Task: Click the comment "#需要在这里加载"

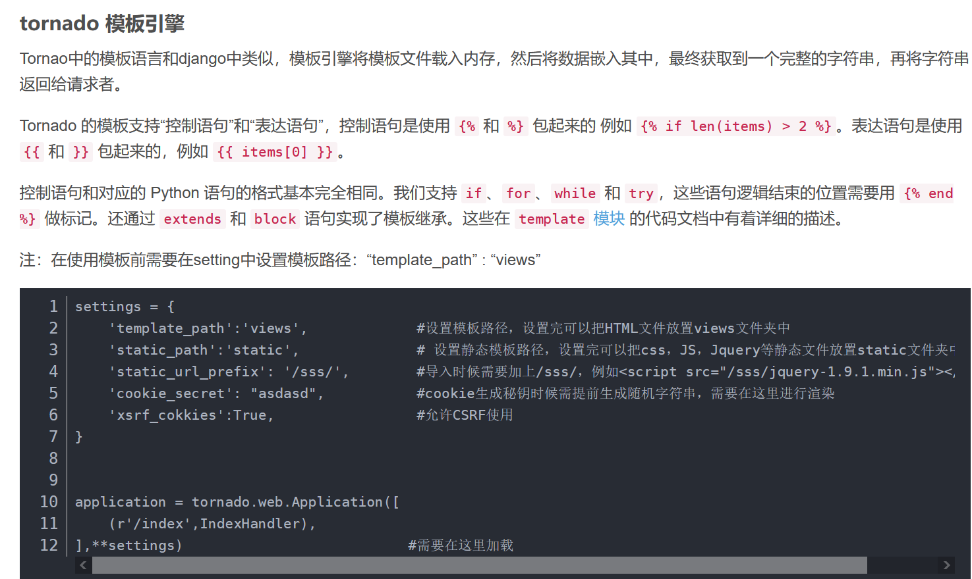Action: click(461, 545)
